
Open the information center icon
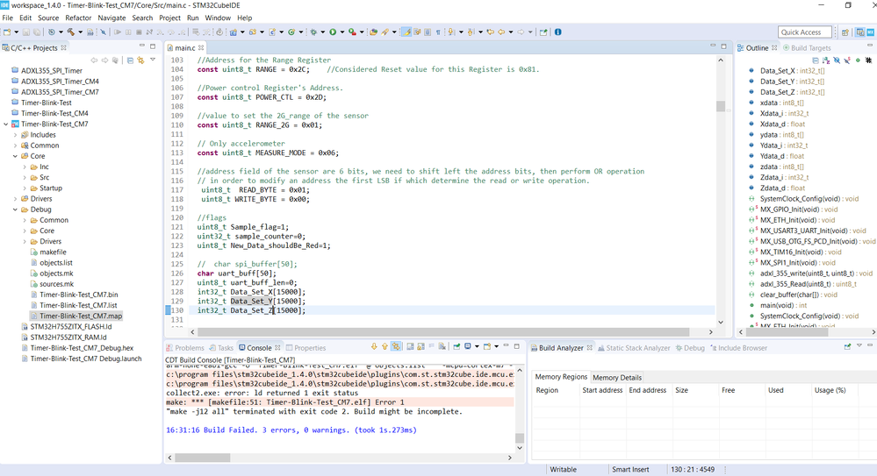pos(557,32)
